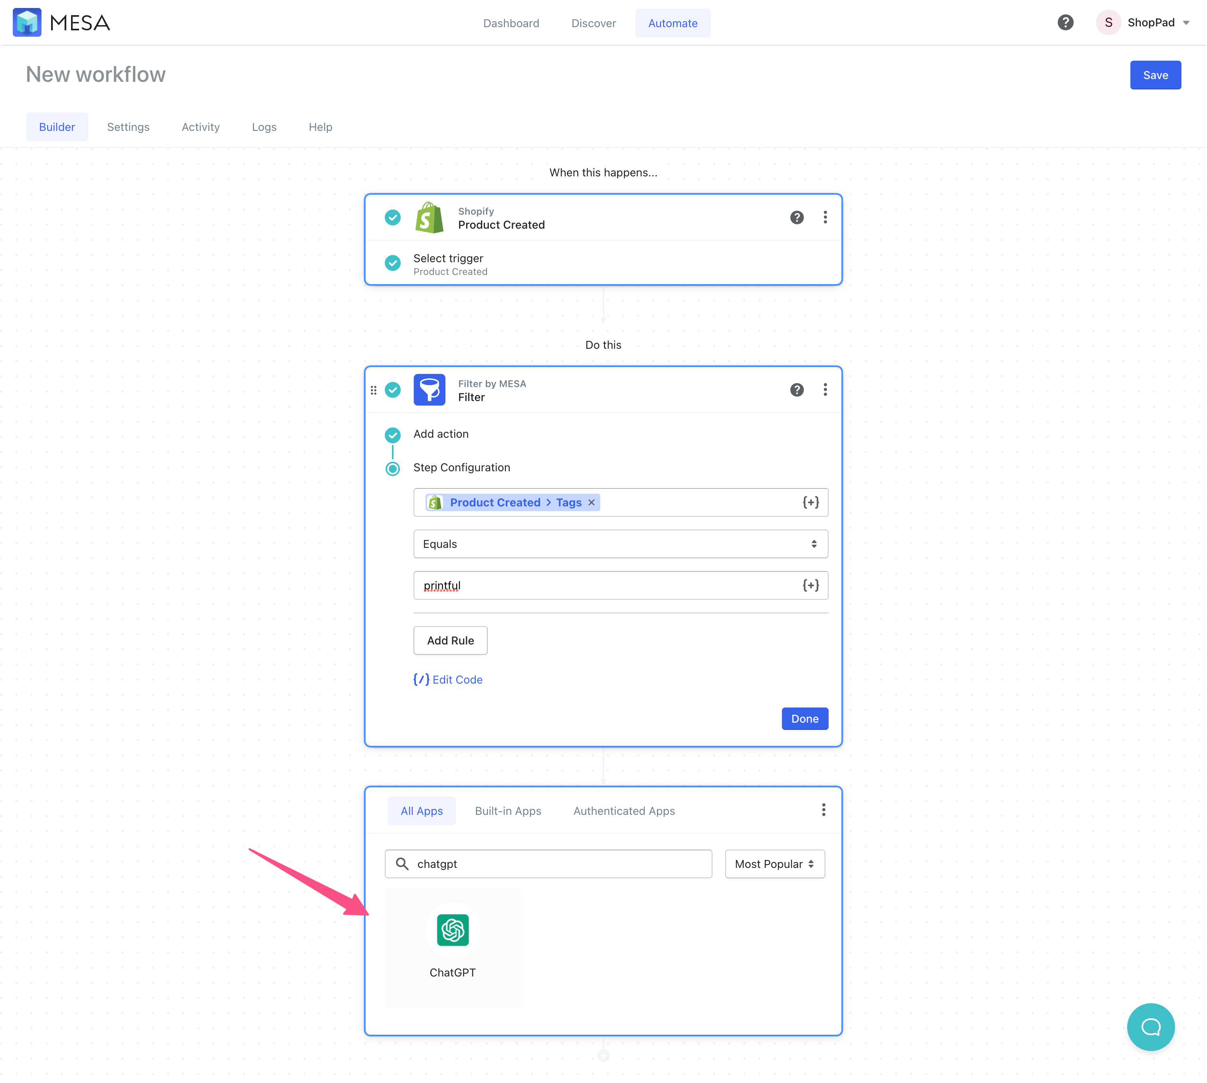Expand the ShopPad account dropdown arrow
1207x1083 pixels.
pos(1186,23)
